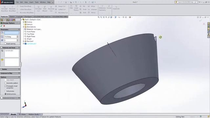This screenshot has height=118, width=210.
Task: Open the Hole Wizard tool
Action: [45, 9]
